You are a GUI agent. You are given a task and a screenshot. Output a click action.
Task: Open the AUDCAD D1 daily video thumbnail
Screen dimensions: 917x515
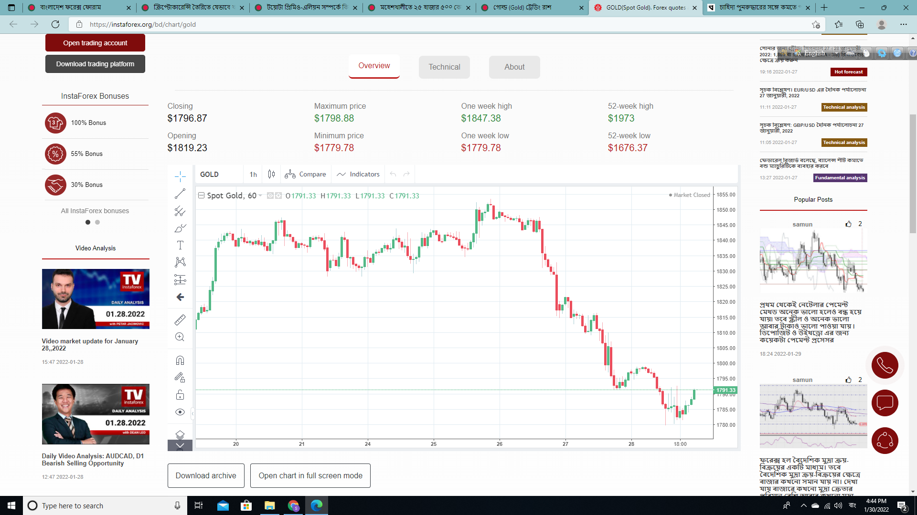(96, 414)
